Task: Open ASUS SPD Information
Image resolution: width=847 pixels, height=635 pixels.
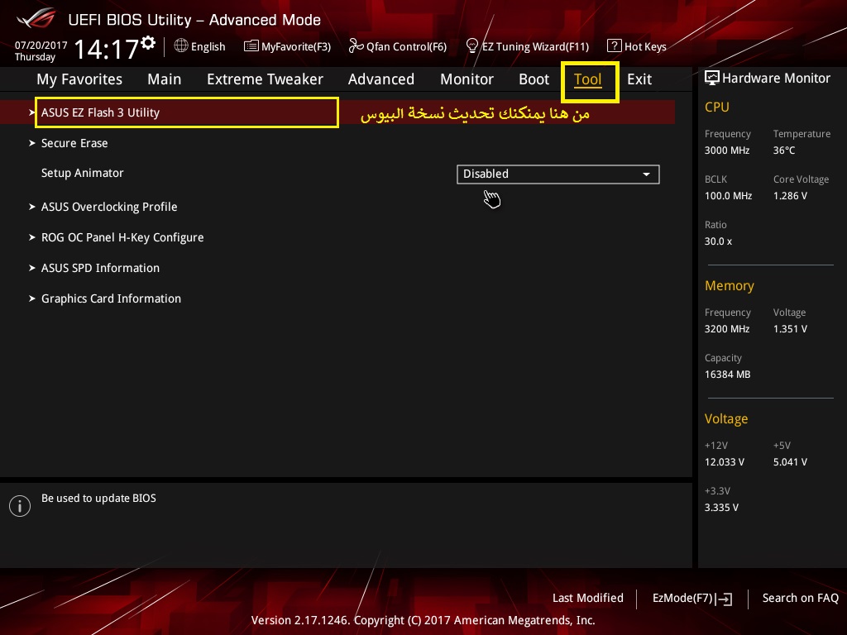Action: [x=100, y=268]
